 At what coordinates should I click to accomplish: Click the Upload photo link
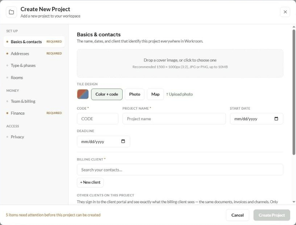tap(179, 94)
